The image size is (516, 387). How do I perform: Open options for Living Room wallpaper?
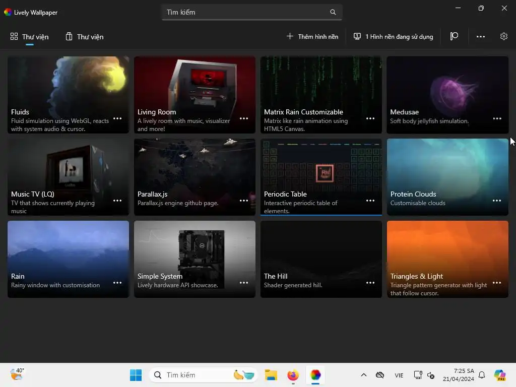[244, 118]
